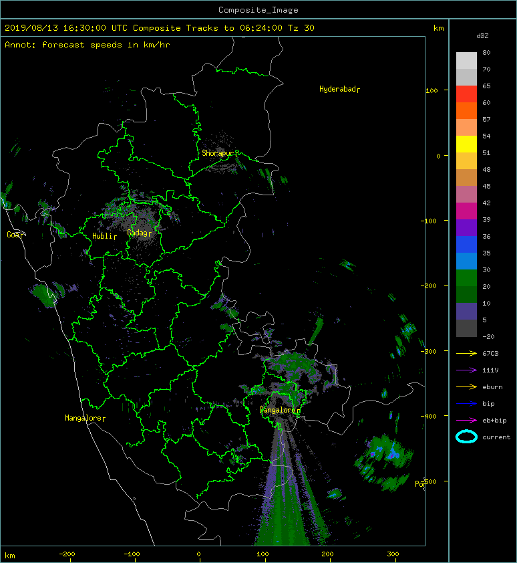Click the Shorapur label on the map
The width and height of the screenshot is (517, 563).
(x=217, y=153)
